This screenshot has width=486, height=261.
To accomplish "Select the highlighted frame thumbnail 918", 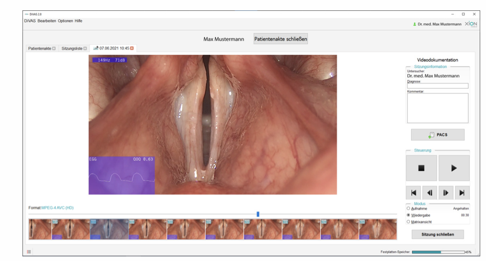I will point(109,229).
